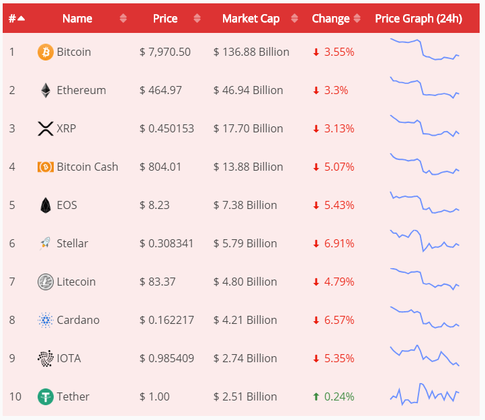Sort by Change column arrows
Image resolution: width=485 pixels, height=420 pixels.
357,19
